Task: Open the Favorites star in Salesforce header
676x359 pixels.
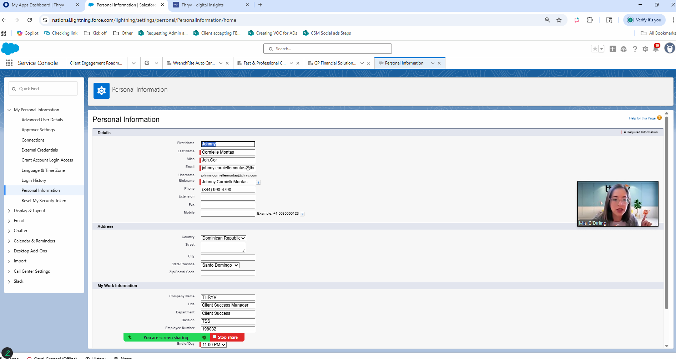Action: pyautogui.click(x=595, y=49)
